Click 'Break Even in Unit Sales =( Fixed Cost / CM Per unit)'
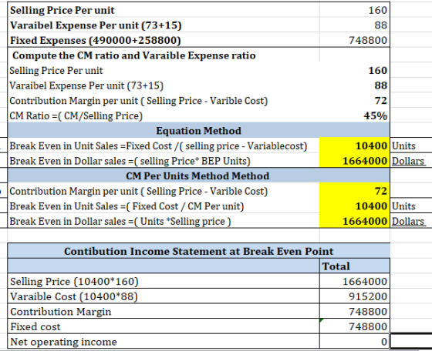Screen dimensions: 432x351 164,206
